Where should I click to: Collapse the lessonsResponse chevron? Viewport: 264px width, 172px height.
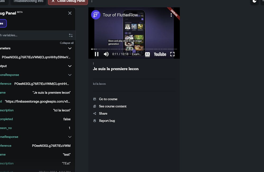(x=70, y=75)
